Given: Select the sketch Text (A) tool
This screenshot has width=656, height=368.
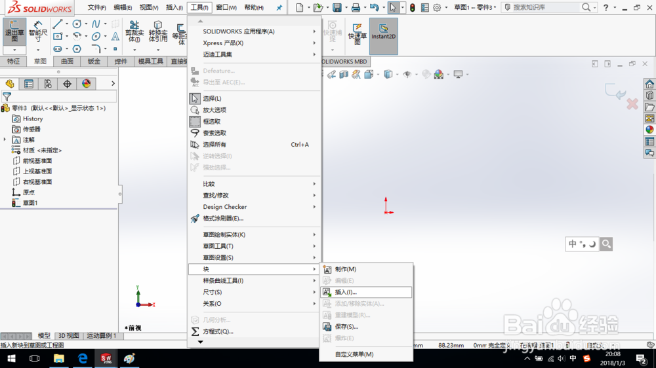Looking at the screenshot, I should pyautogui.click(x=115, y=36).
